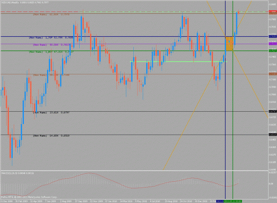The height and width of the screenshot is (203, 277).
Task: Click the green 1_BOT 47.21% level label
Action: coord(51,52)
